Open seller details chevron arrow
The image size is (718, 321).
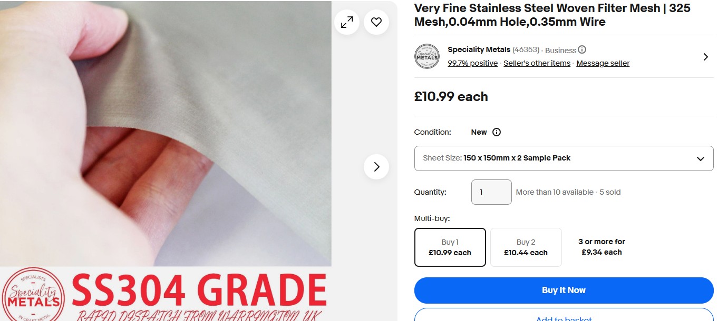pos(705,57)
